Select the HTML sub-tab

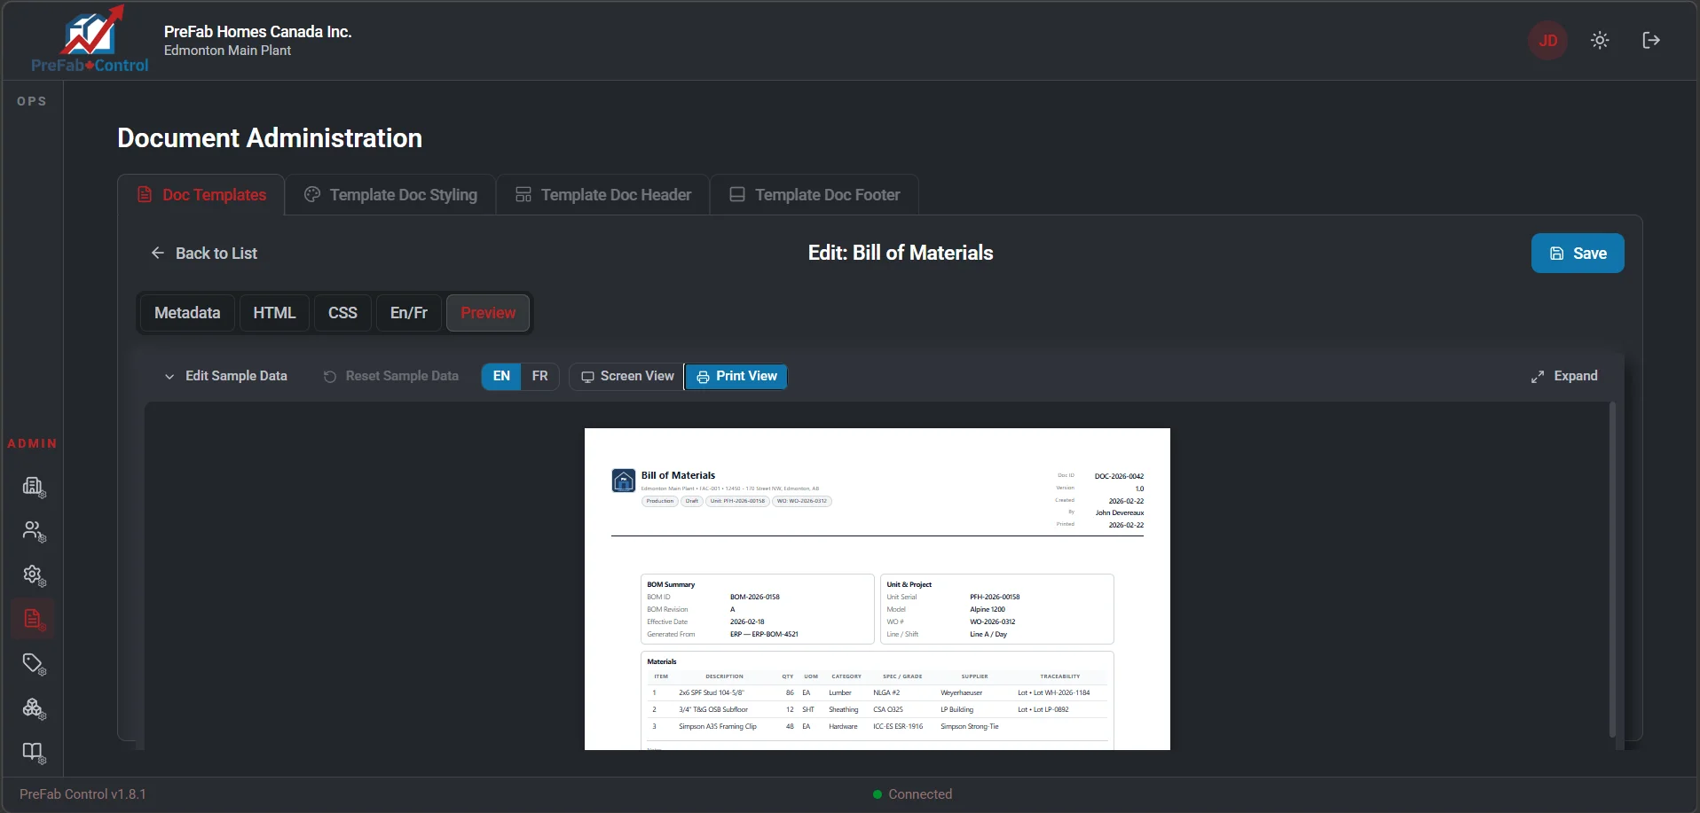pos(274,313)
